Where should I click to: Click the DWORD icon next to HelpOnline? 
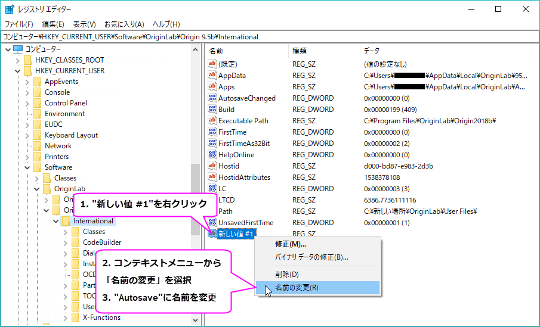(x=212, y=155)
